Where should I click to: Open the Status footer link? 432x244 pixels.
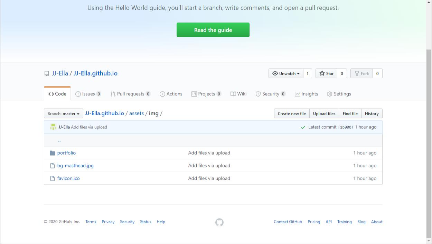click(x=145, y=222)
